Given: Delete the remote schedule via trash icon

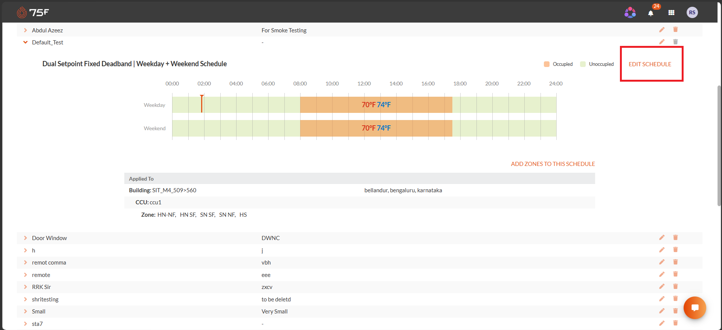Looking at the screenshot, I should coord(675,274).
